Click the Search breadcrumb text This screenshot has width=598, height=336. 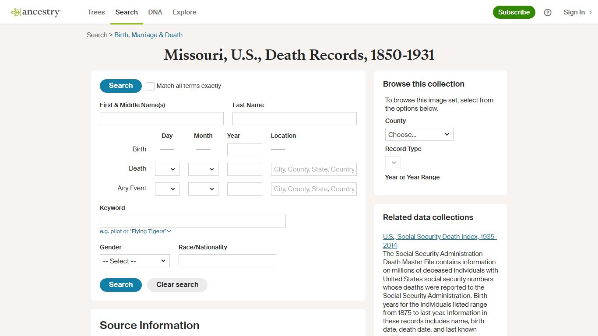click(x=97, y=35)
